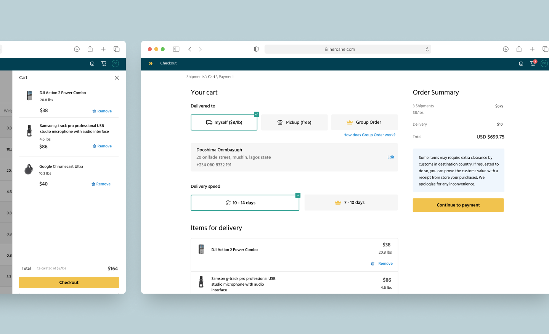
Task: Click the Safari privacy shield icon
Action: [x=256, y=49]
